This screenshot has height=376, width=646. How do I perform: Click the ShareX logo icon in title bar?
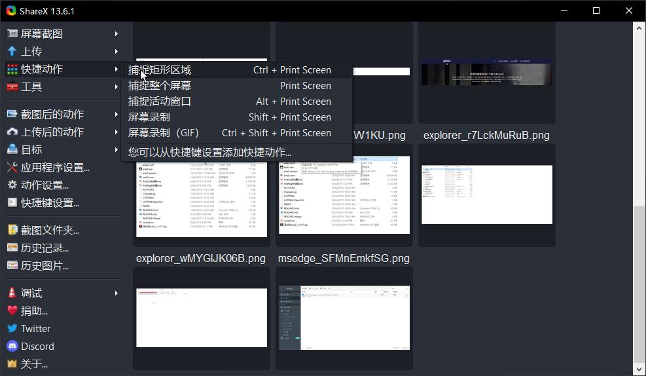tap(11, 10)
